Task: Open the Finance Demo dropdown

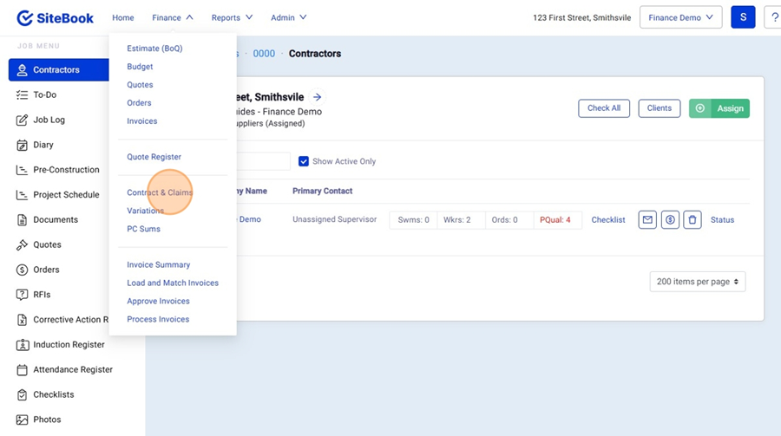Action: [x=680, y=17]
